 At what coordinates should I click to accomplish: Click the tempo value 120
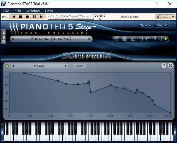point(165,17)
